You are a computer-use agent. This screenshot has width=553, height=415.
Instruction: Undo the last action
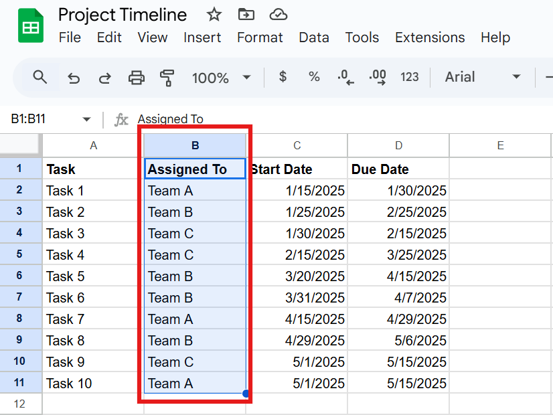tap(74, 78)
